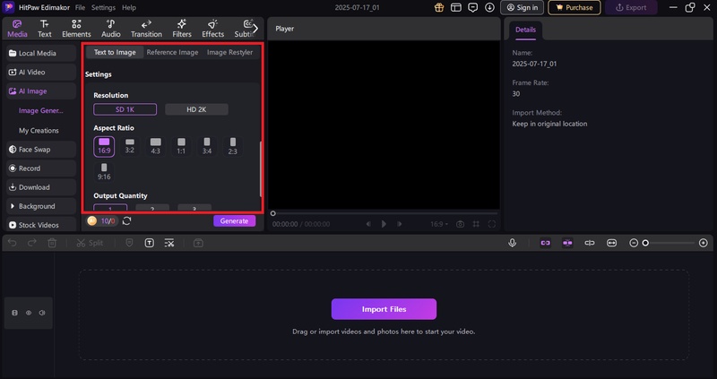Image resolution: width=717 pixels, height=379 pixels.
Task: Choose the 3:4 aspect ratio
Action: click(207, 146)
